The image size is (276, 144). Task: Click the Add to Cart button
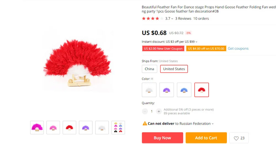(206, 138)
